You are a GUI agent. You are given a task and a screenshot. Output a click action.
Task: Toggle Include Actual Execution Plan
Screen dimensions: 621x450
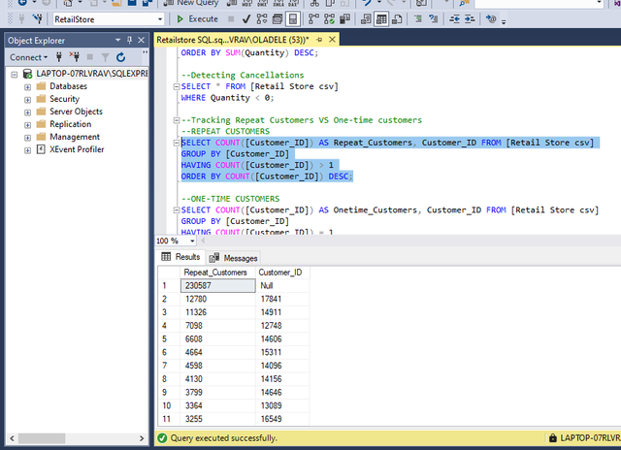tap(313, 19)
